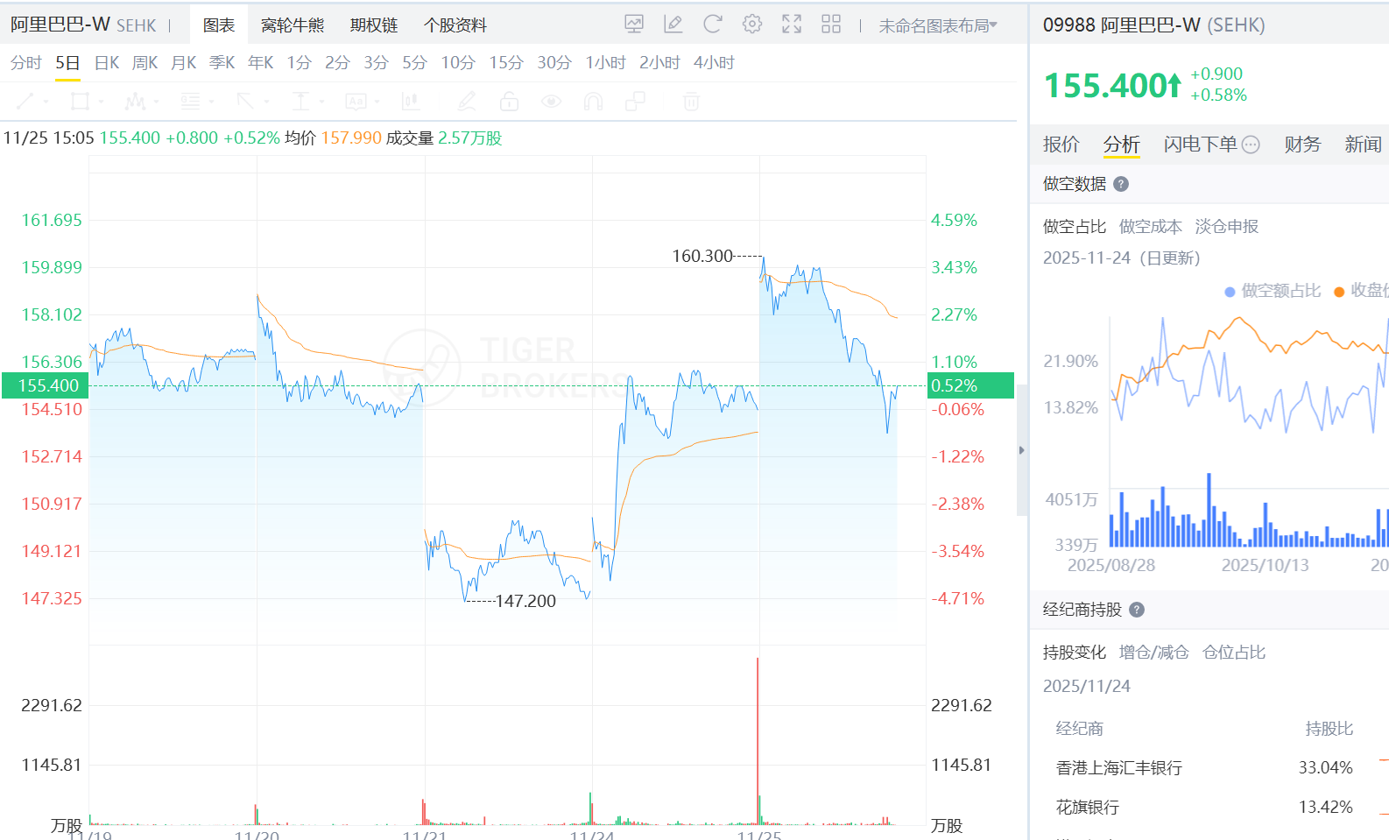
Task: Select the trend line drawing tool
Action: point(25,102)
